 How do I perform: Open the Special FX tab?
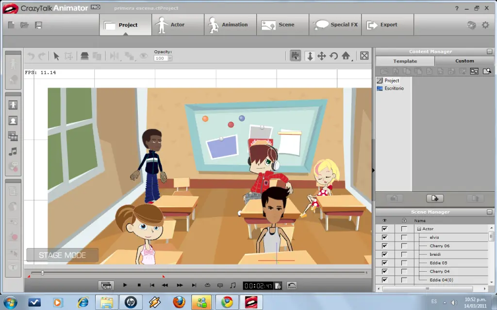pos(335,25)
